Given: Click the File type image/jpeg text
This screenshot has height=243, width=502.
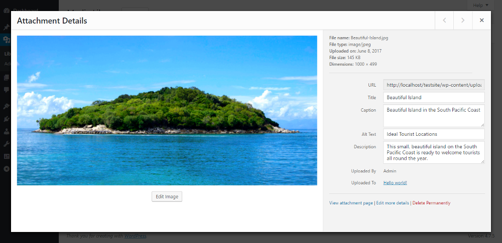Looking at the screenshot, I should tap(350, 45).
